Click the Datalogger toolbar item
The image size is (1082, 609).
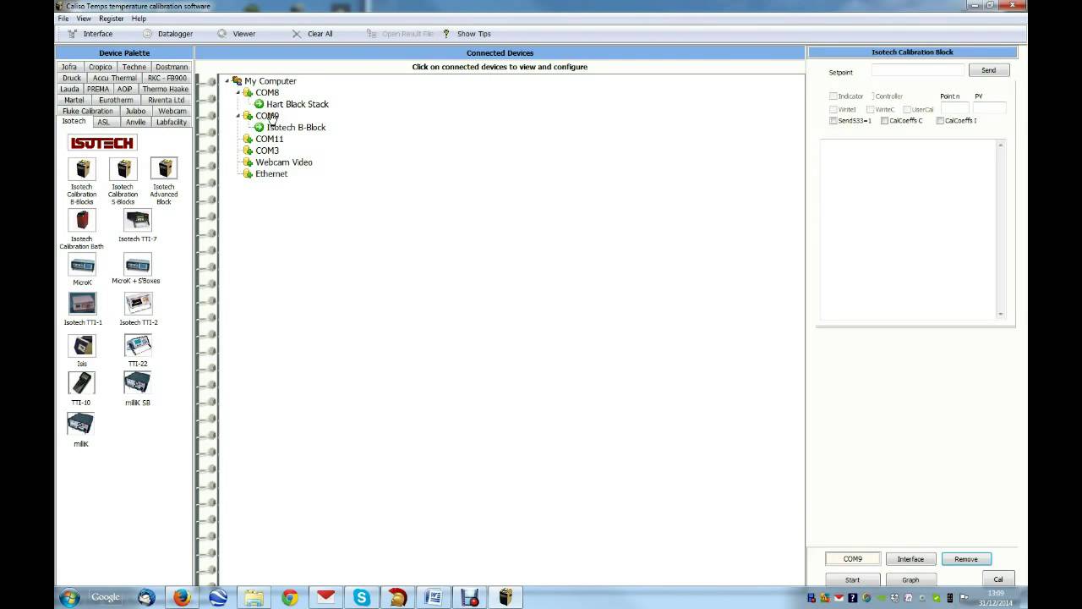click(x=175, y=34)
